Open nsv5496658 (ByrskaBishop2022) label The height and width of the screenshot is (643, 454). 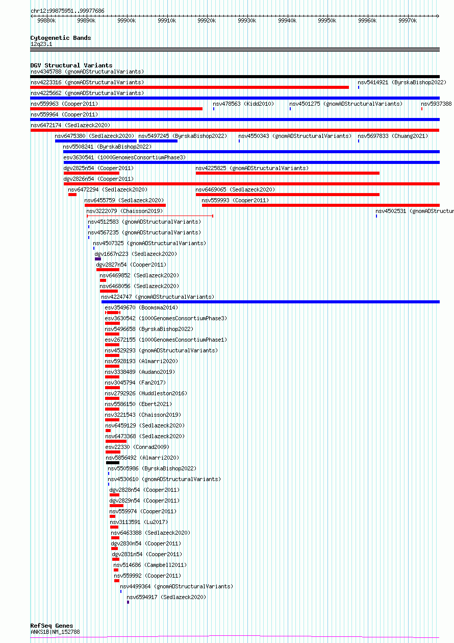149,329
